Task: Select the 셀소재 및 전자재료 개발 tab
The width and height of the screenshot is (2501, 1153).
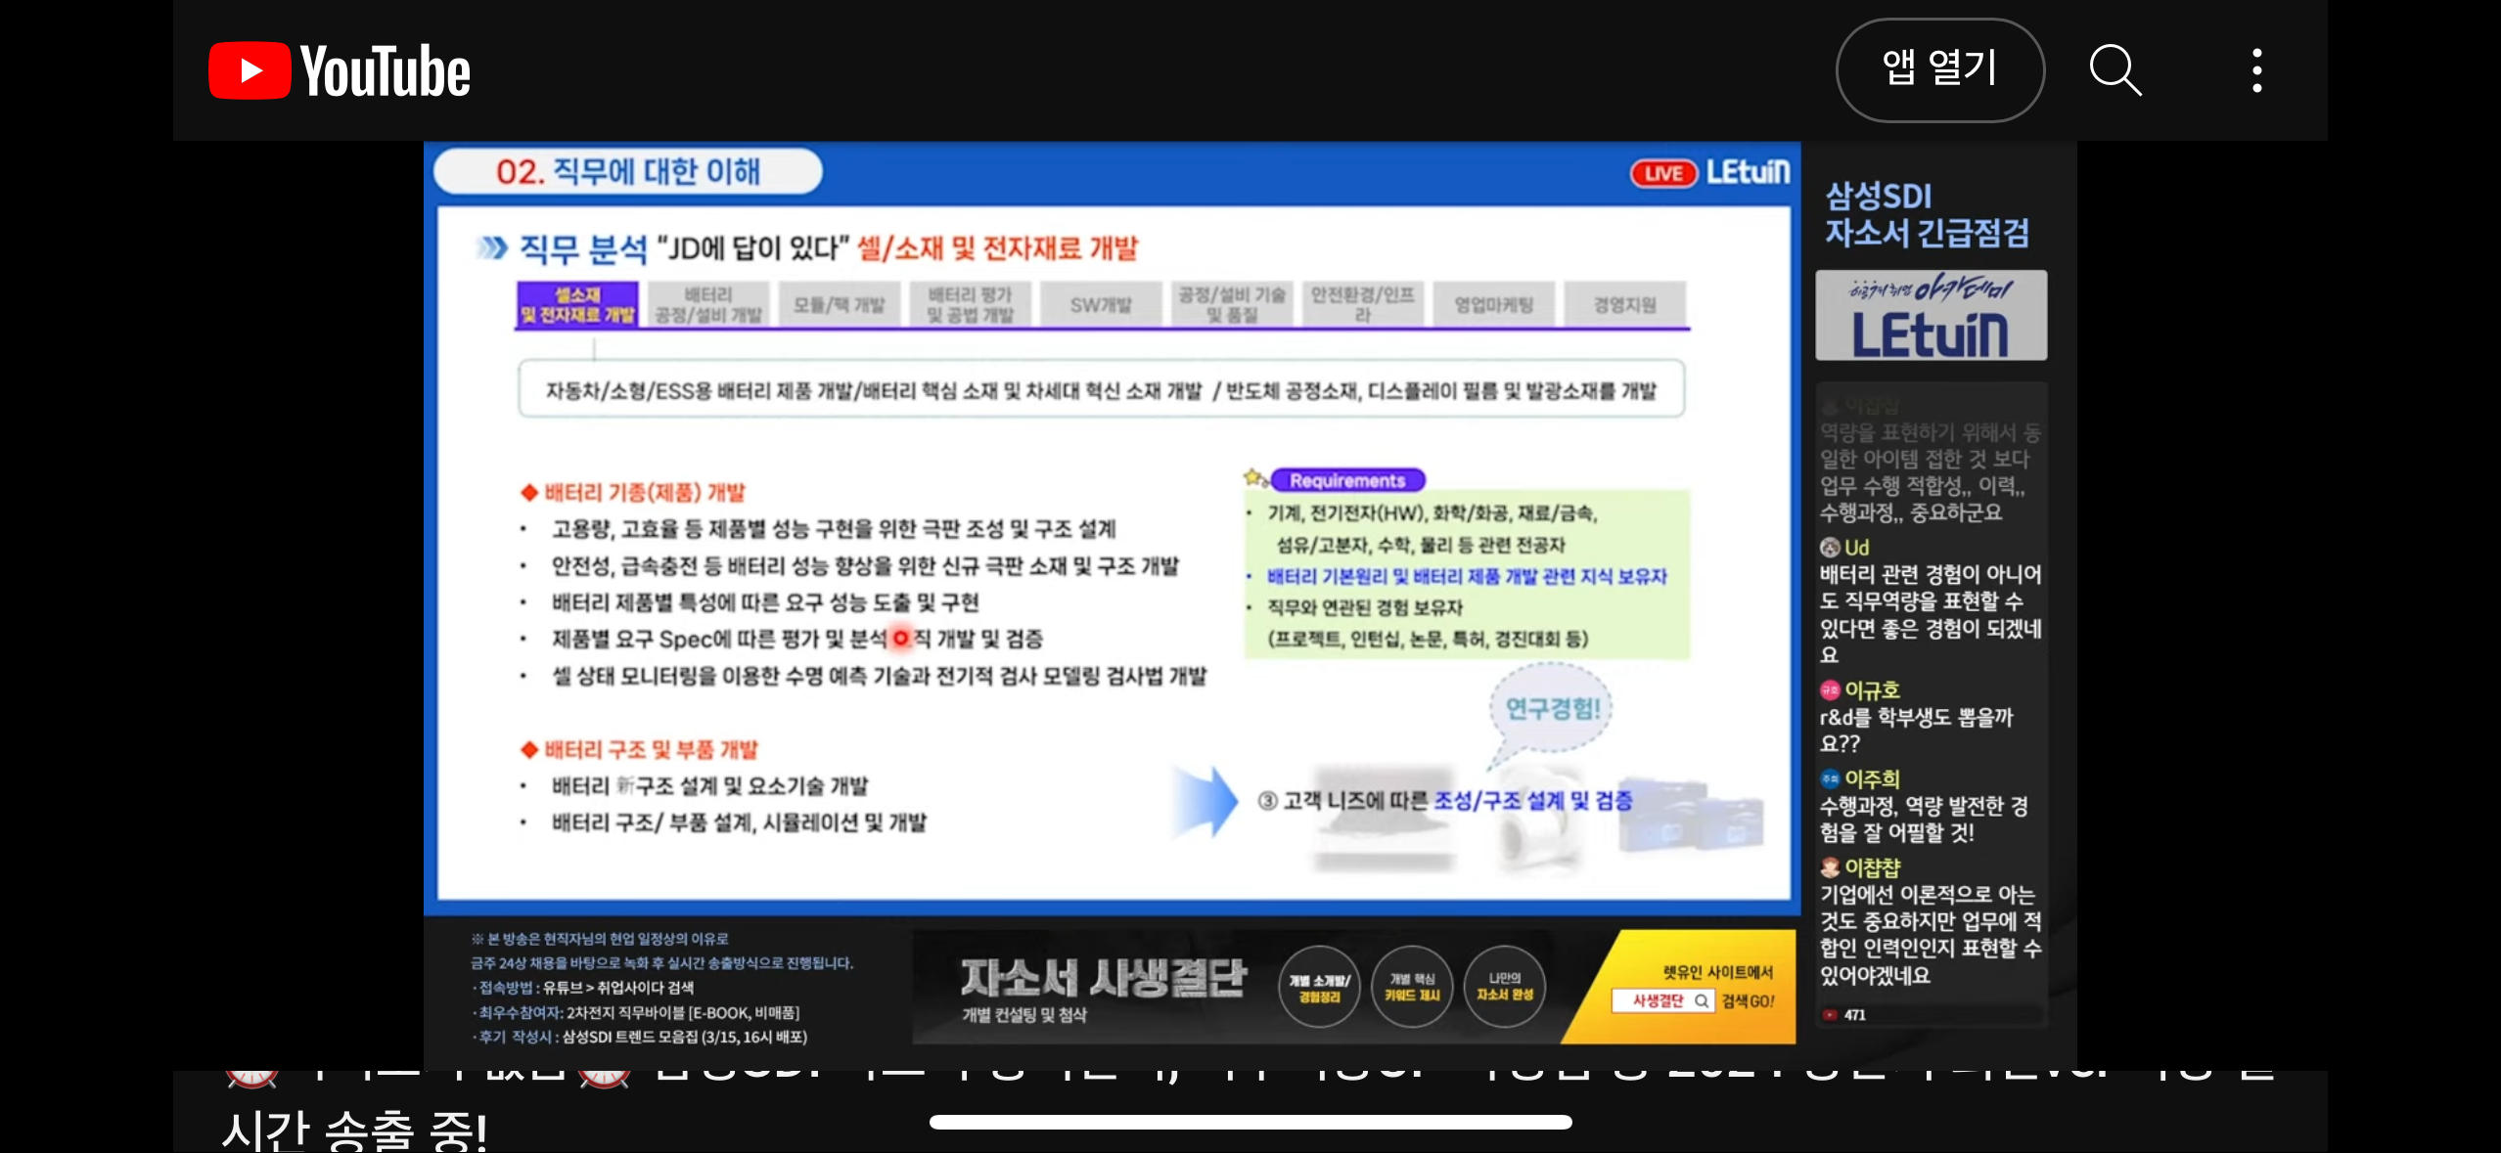Action: pos(577,305)
